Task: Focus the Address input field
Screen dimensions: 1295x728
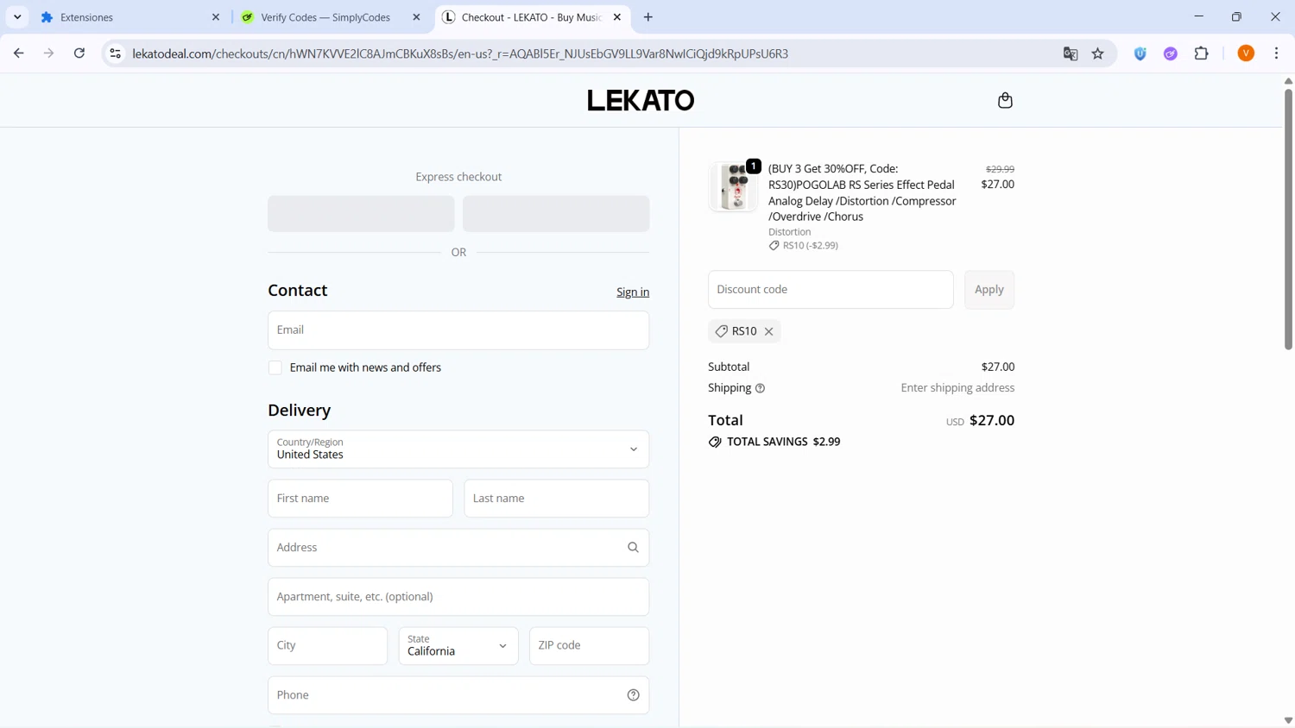Action: click(458, 548)
